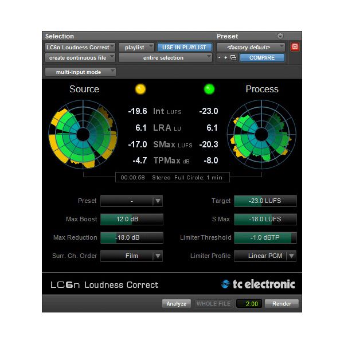
Task: Click the SMax LUFS label
Action: click(x=173, y=144)
